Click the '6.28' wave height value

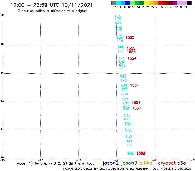120,41
